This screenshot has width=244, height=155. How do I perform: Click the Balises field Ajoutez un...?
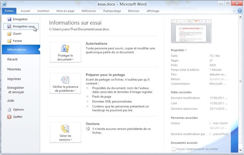click(x=218, y=79)
